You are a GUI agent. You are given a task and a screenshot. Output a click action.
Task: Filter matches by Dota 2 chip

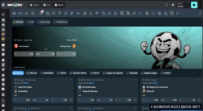pyautogui.click(x=95, y=73)
